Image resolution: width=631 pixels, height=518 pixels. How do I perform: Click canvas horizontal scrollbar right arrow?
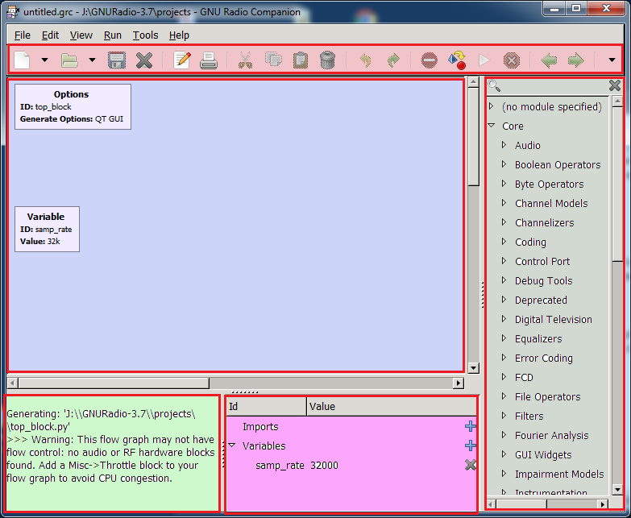click(459, 383)
